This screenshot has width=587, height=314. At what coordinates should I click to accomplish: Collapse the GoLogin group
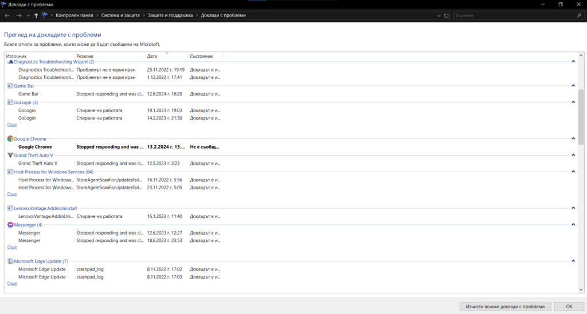pyautogui.click(x=573, y=102)
